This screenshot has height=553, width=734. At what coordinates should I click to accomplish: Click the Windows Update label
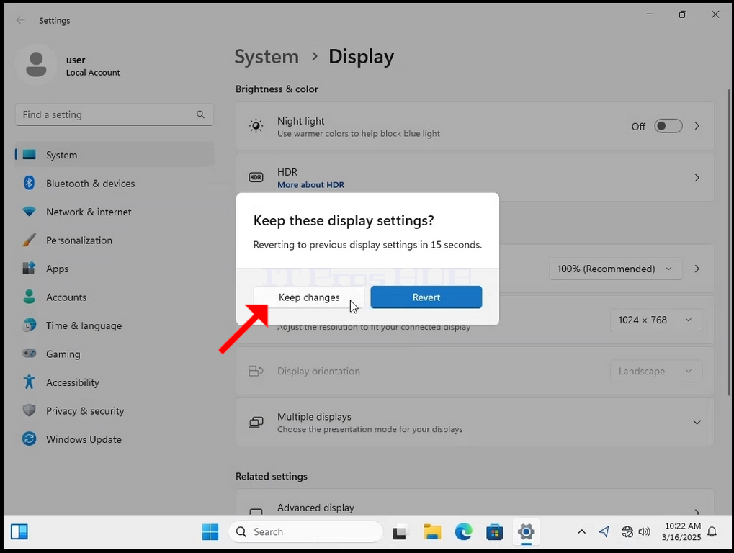84,439
